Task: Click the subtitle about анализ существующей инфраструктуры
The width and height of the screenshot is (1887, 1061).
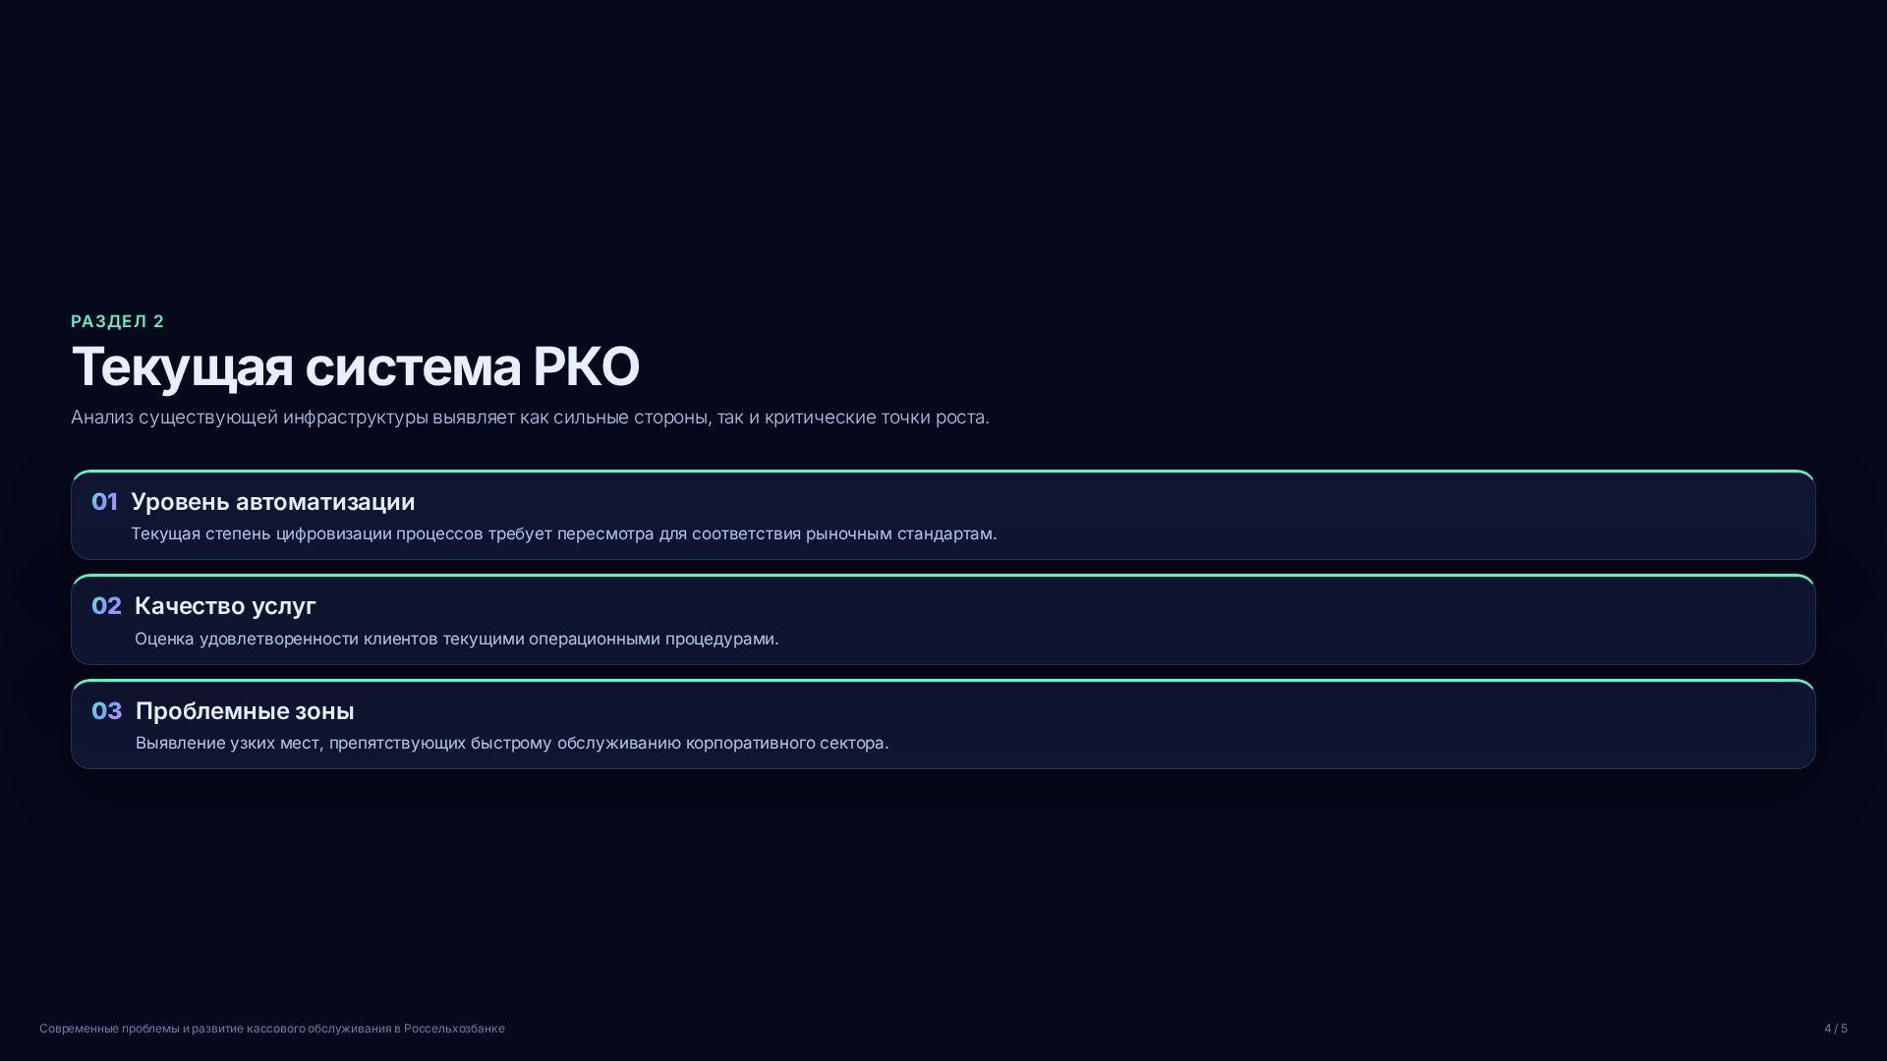Action: [530, 418]
